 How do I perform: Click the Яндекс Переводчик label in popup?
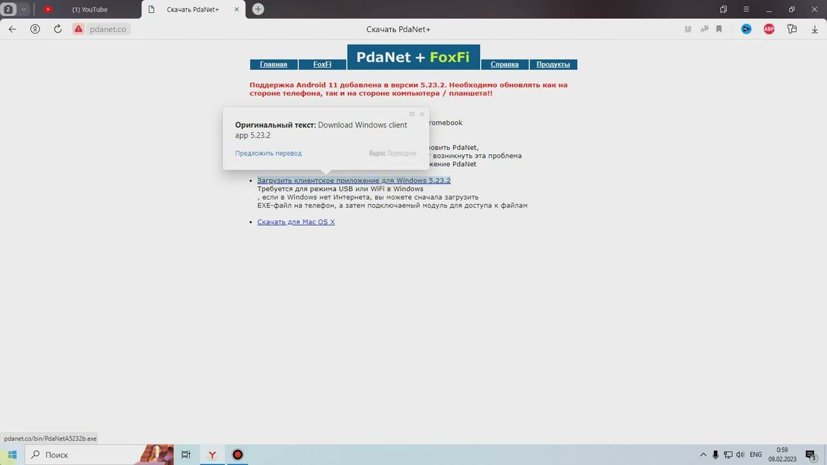point(393,153)
